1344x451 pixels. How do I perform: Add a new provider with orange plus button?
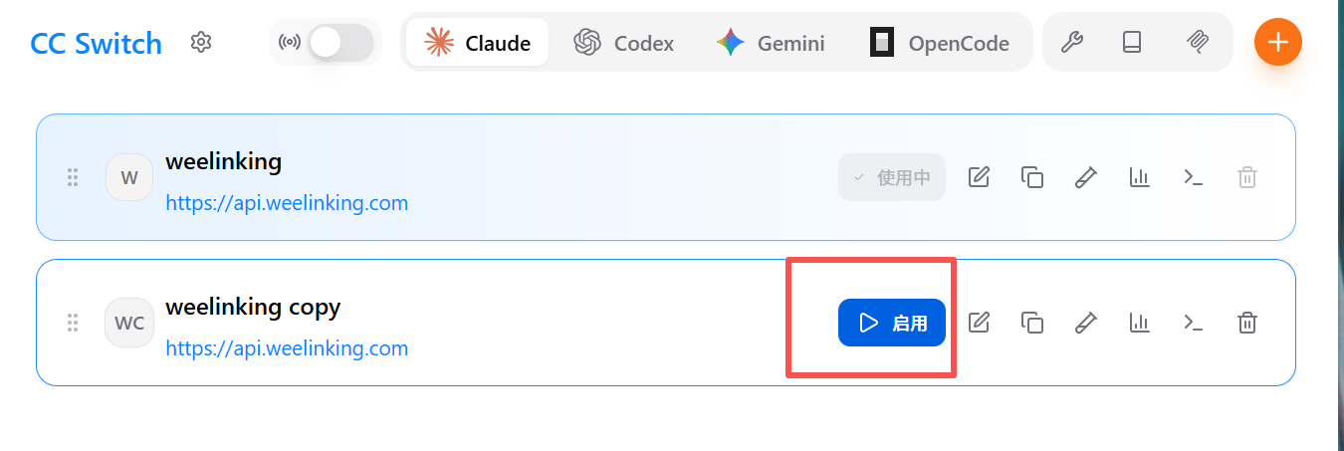point(1278,42)
